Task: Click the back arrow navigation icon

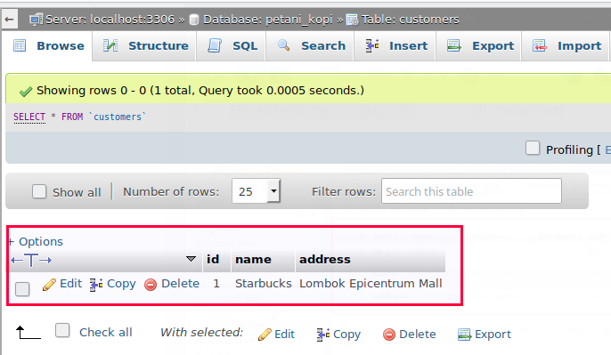Action: pyautogui.click(x=9, y=19)
